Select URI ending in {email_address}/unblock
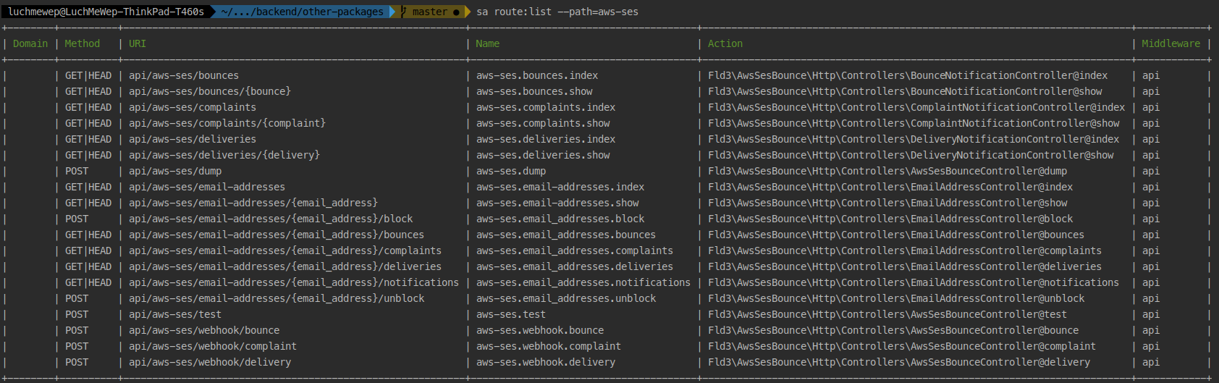 [x=277, y=298]
